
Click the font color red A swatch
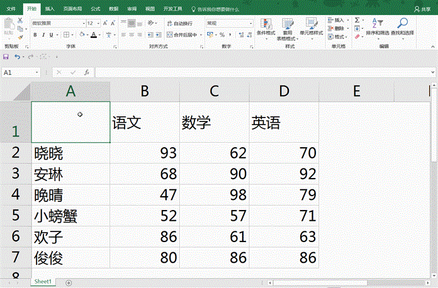[x=93, y=35]
